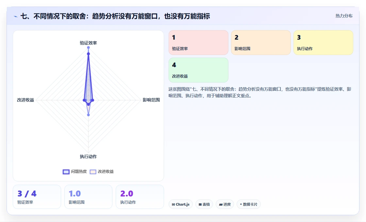Click the 验证效率 radar axis label
366x222 pixels.
point(88,43)
